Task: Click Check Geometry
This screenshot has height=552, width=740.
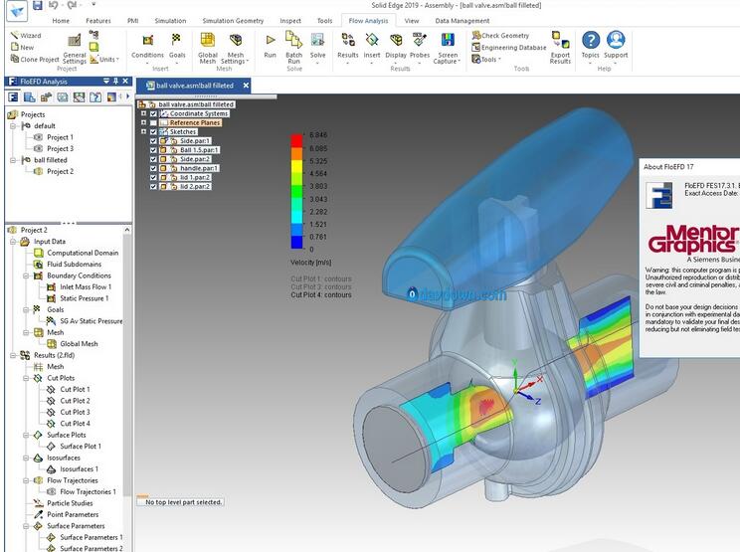Action: [500, 36]
